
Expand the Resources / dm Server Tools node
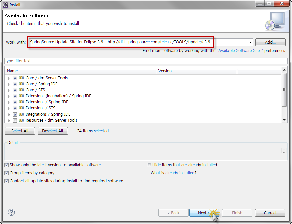(9, 121)
